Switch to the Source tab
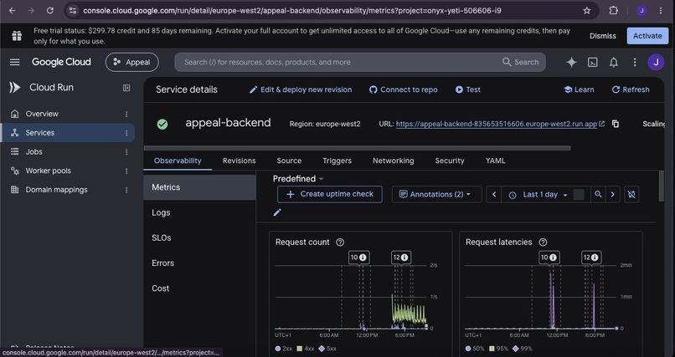Viewport: 675px width, 357px height. click(x=289, y=161)
